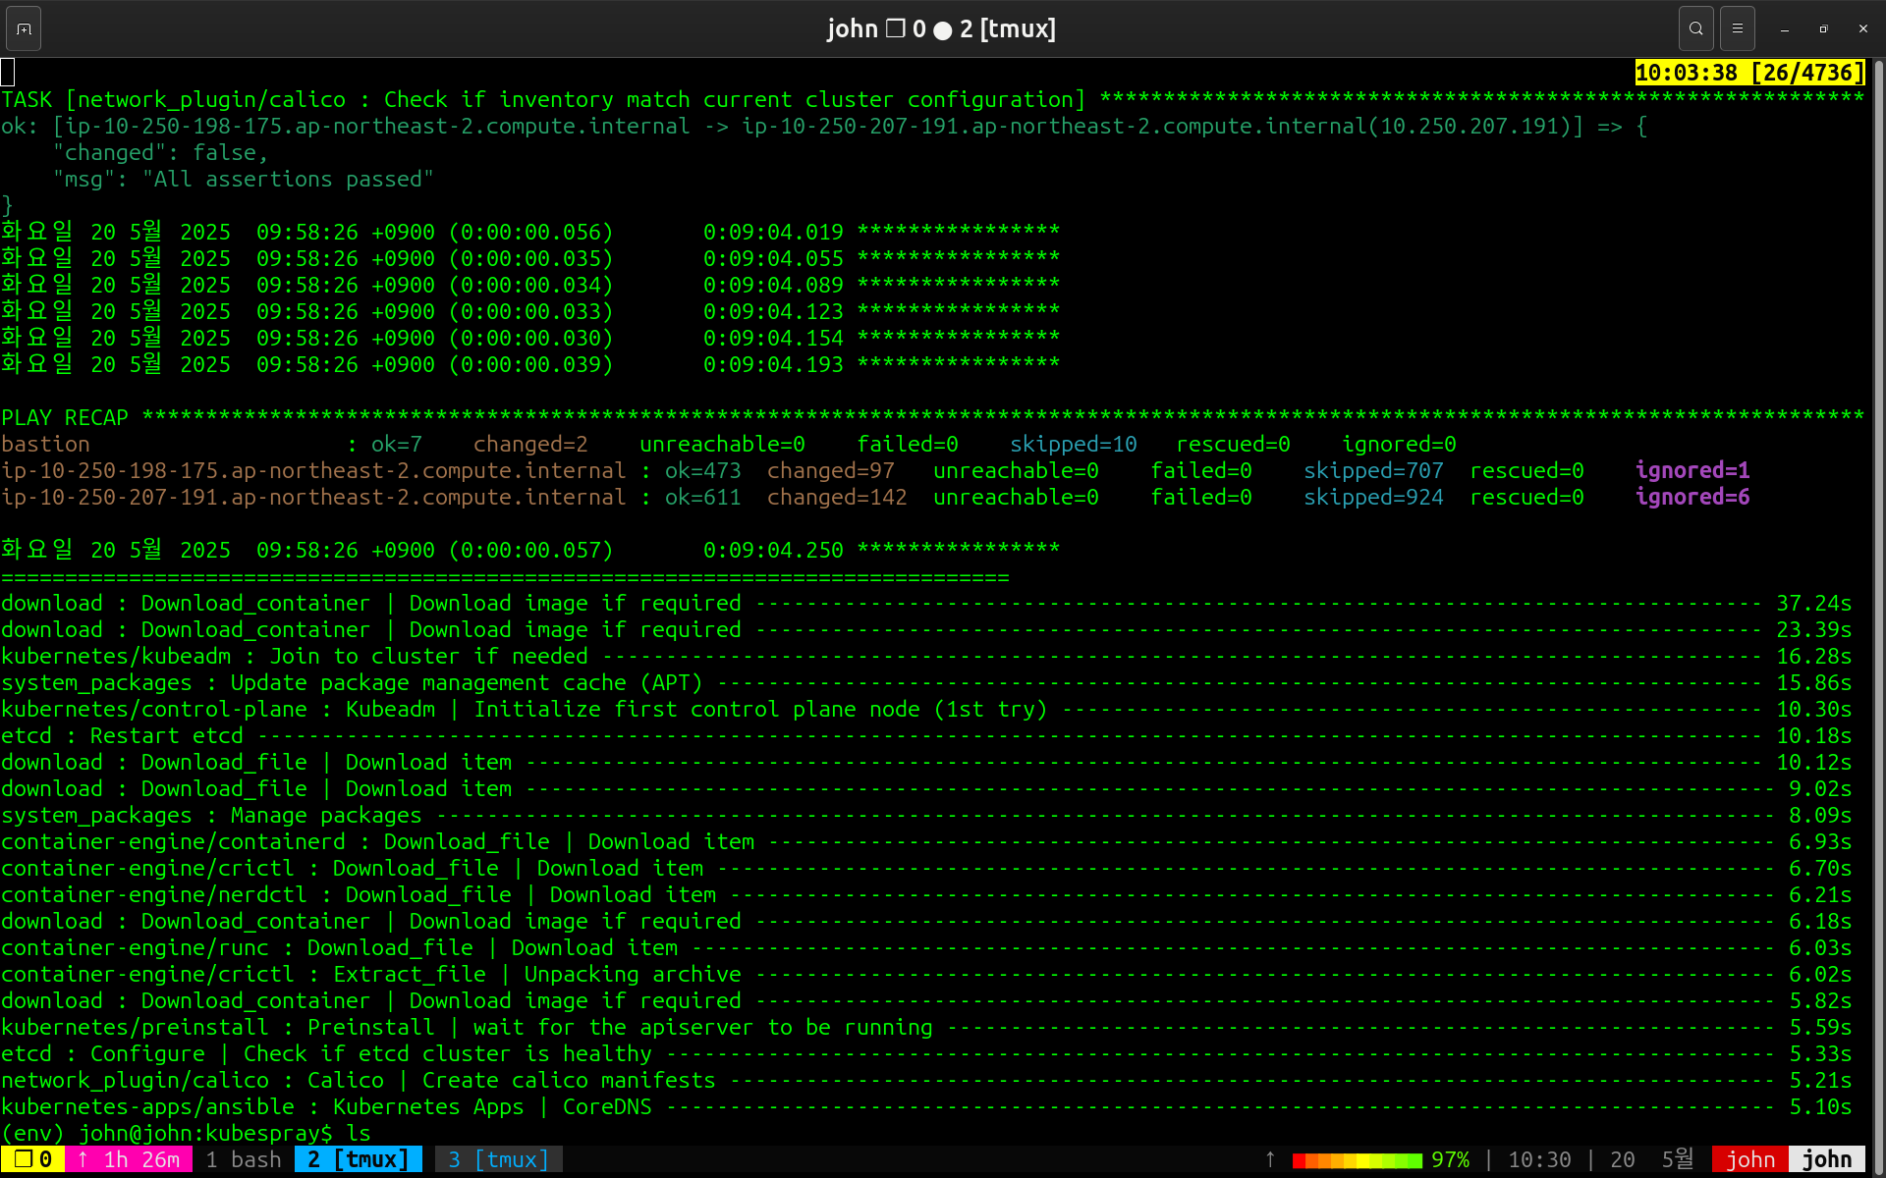The width and height of the screenshot is (1886, 1178).
Task: Click the battery gradient bar
Action: pyautogui.click(x=1356, y=1160)
